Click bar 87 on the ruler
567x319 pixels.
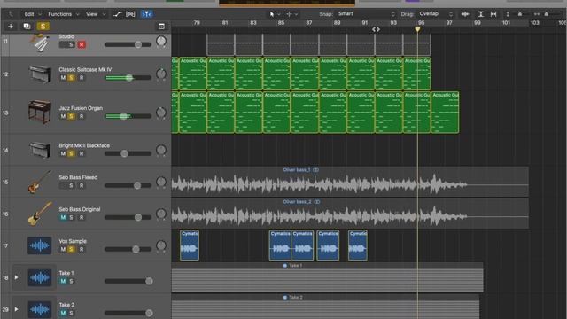[x=309, y=22]
